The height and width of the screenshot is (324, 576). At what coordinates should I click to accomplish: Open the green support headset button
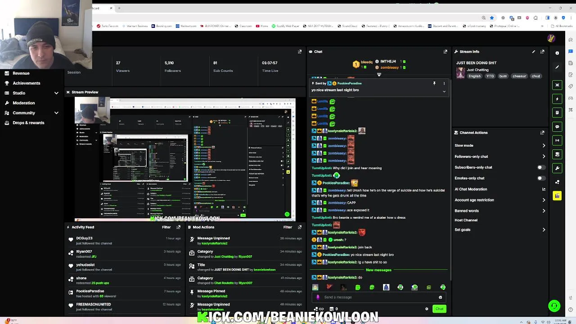[554, 306]
